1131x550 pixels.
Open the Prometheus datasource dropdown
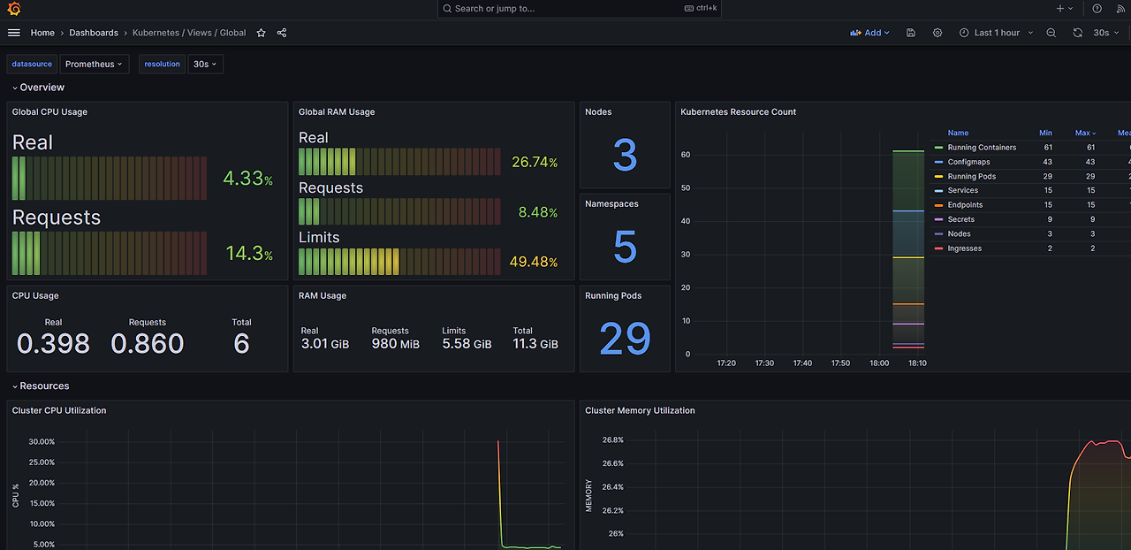(x=94, y=65)
